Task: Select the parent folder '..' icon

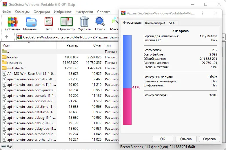Action: tap(4, 51)
